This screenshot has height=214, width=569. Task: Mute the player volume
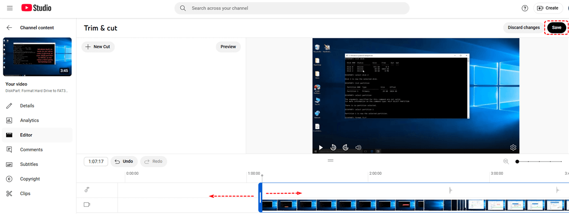click(358, 147)
